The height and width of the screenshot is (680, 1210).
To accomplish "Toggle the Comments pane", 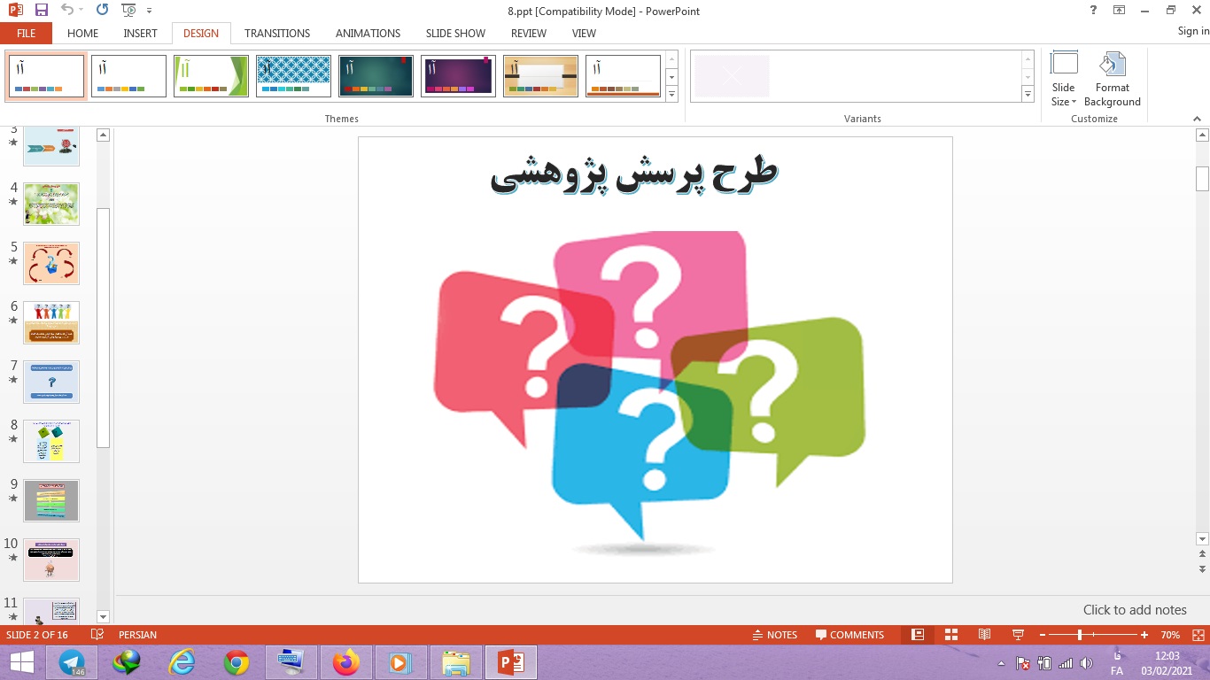I will pyautogui.click(x=849, y=634).
